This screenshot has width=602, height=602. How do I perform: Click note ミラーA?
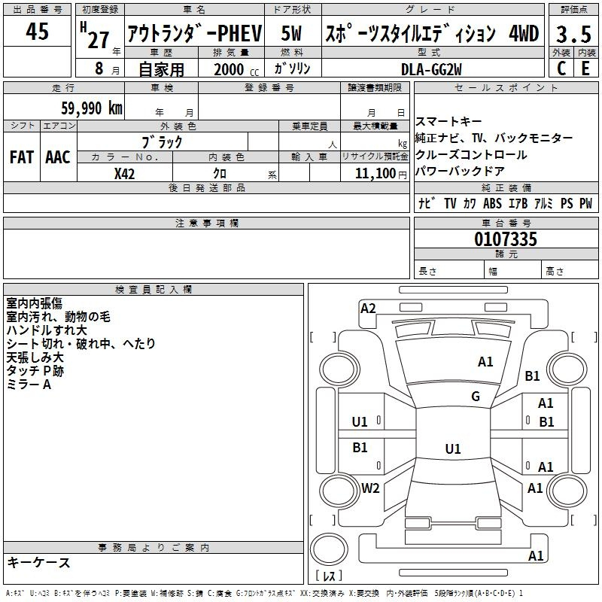point(29,384)
